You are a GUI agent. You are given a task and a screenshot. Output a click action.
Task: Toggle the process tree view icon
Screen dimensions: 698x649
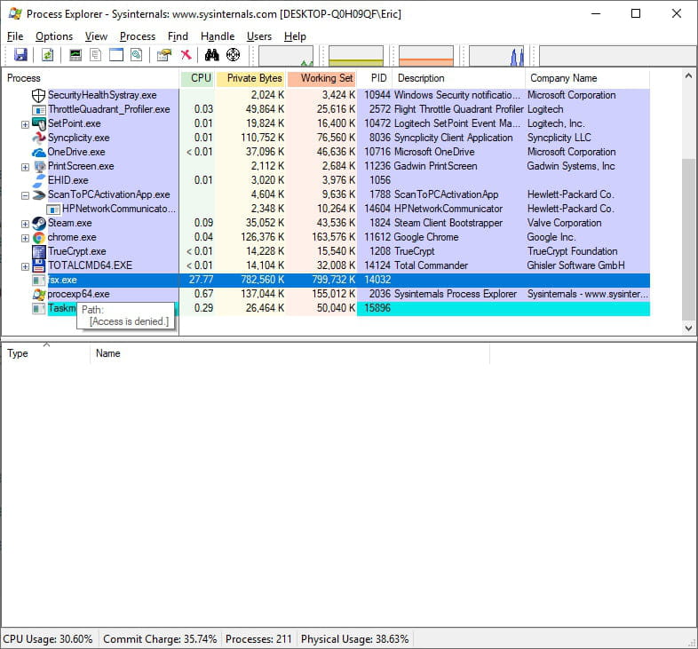(x=95, y=55)
